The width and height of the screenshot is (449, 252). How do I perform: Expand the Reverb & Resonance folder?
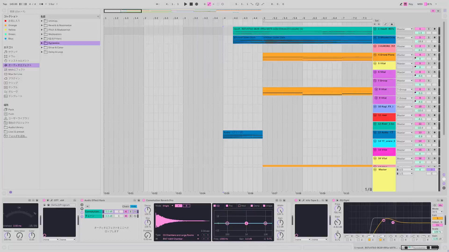[42, 25]
